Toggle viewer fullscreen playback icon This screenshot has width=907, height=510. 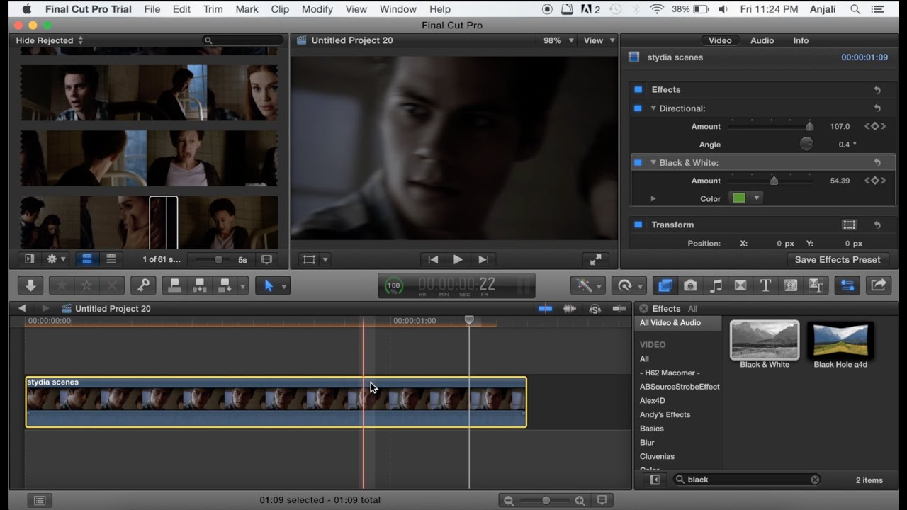[596, 260]
